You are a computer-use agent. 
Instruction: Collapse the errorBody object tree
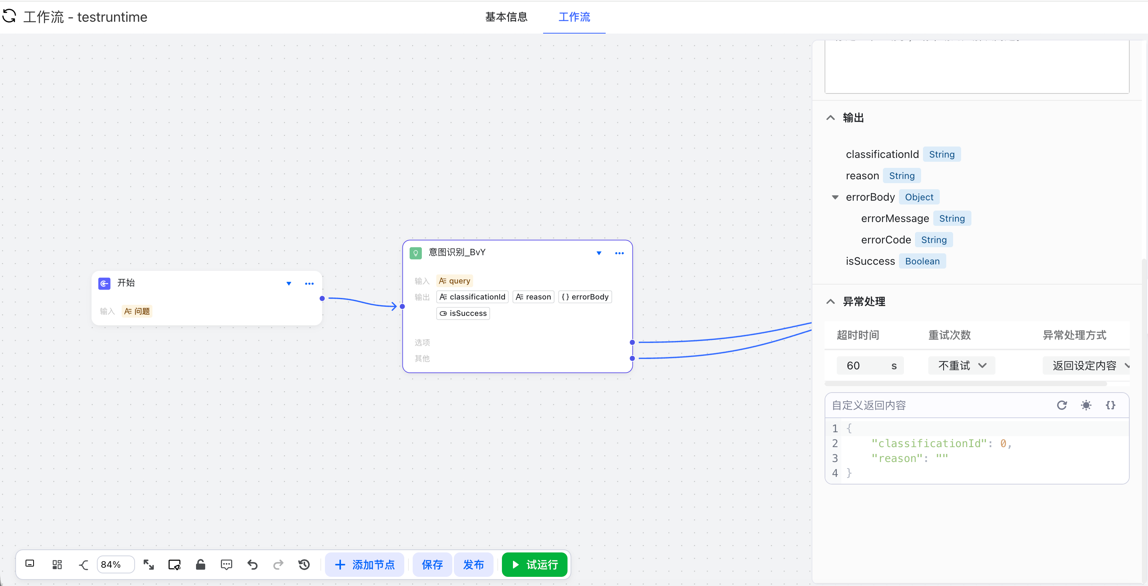point(835,197)
